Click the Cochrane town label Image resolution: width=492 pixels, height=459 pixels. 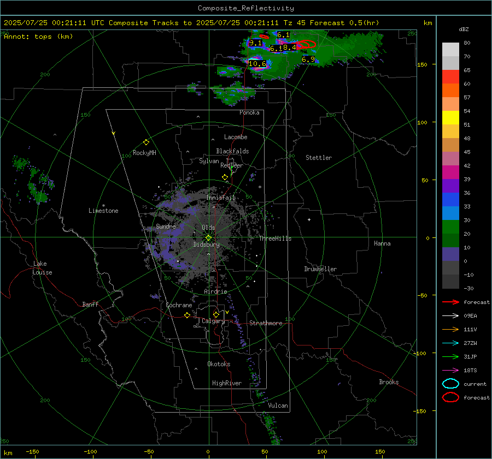pyautogui.click(x=179, y=305)
